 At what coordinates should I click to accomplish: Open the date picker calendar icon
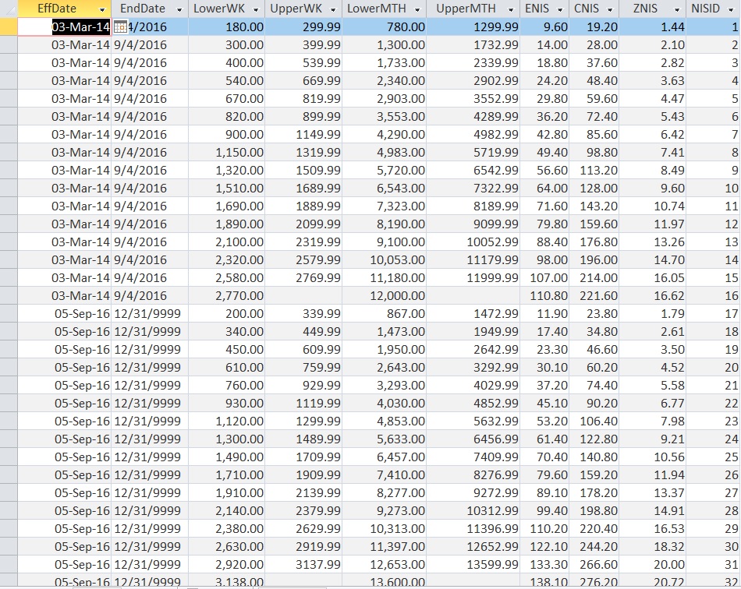click(x=120, y=27)
